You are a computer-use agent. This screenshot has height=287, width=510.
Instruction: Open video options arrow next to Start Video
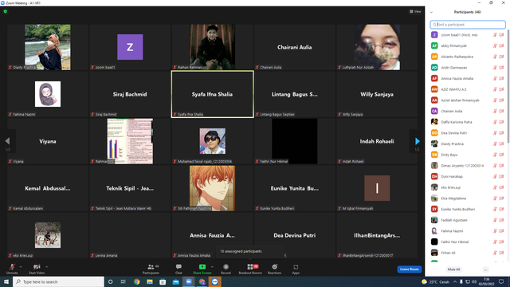click(x=46, y=267)
